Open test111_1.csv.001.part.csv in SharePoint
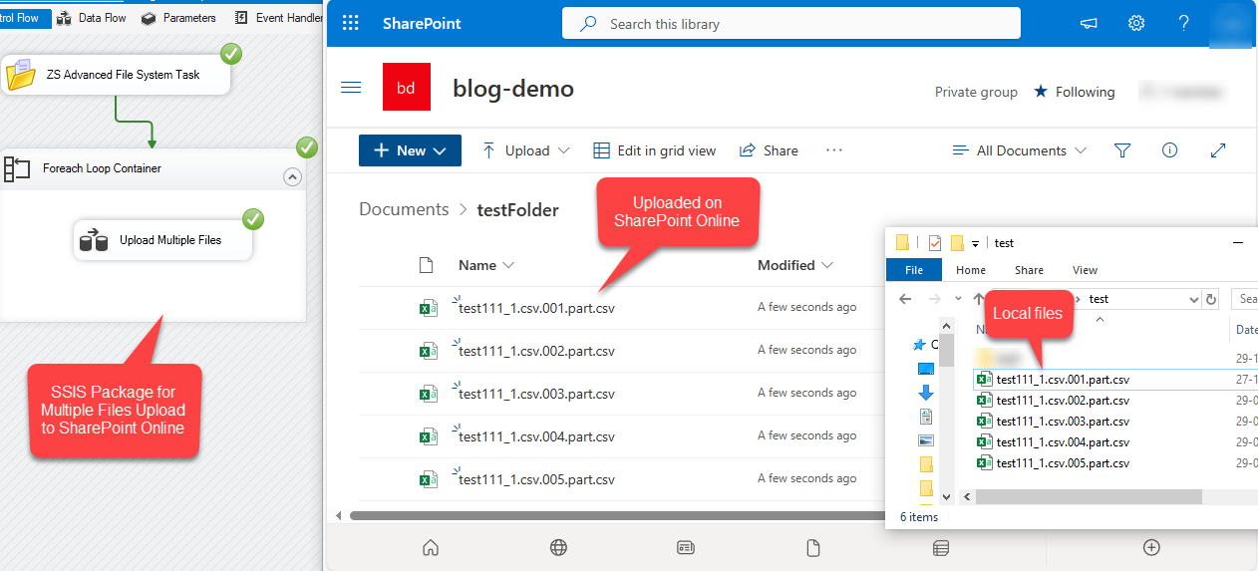This screenshot has height=571, width=1258. pyautogui.click(x=536, y=308)
